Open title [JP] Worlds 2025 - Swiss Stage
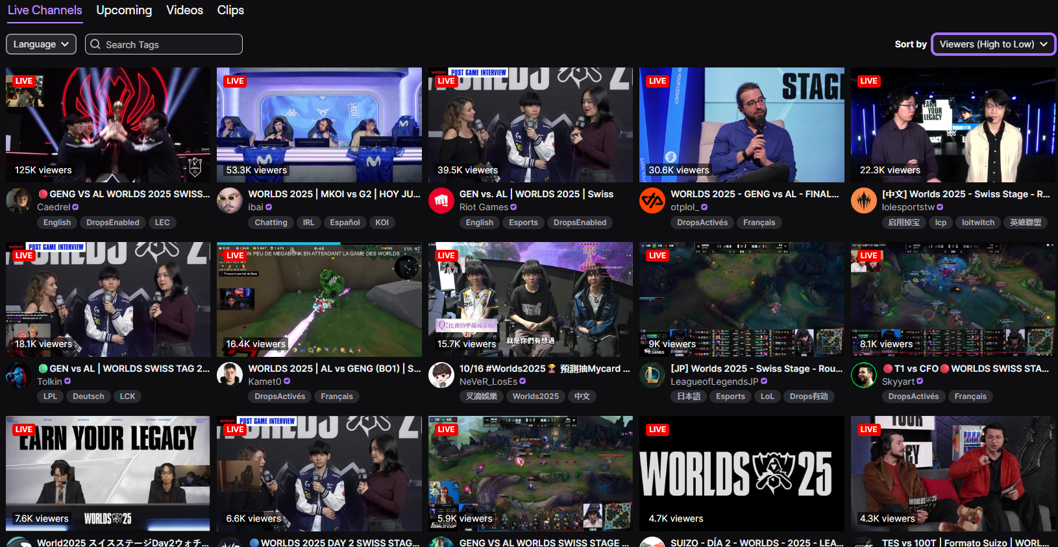 click(x=757, y=369)
